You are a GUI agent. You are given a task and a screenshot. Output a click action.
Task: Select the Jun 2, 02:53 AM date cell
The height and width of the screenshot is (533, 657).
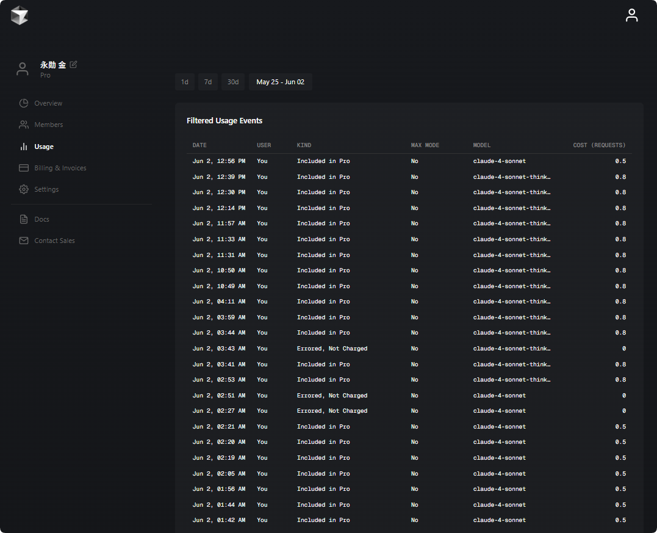[219, 380]
